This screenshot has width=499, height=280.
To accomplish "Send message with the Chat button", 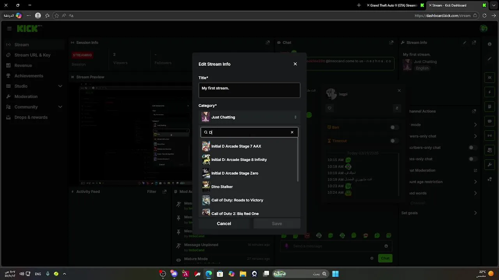I will (385, 258).
